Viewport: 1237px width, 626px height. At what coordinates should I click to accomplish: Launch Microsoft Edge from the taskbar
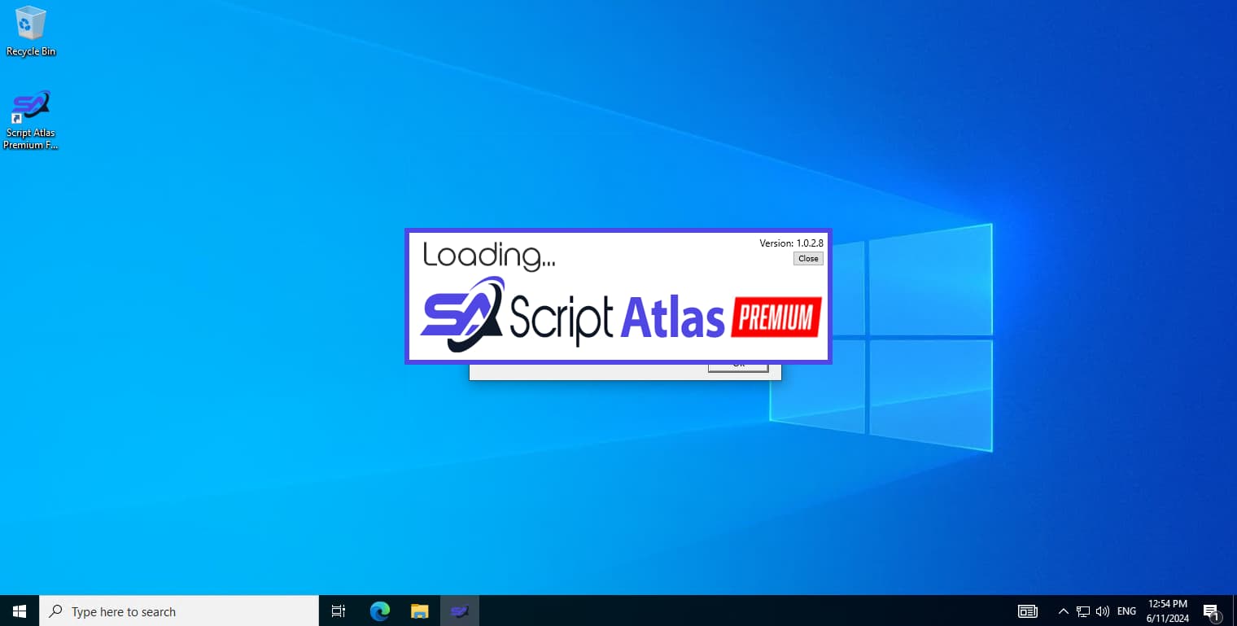tap(379, 611)
